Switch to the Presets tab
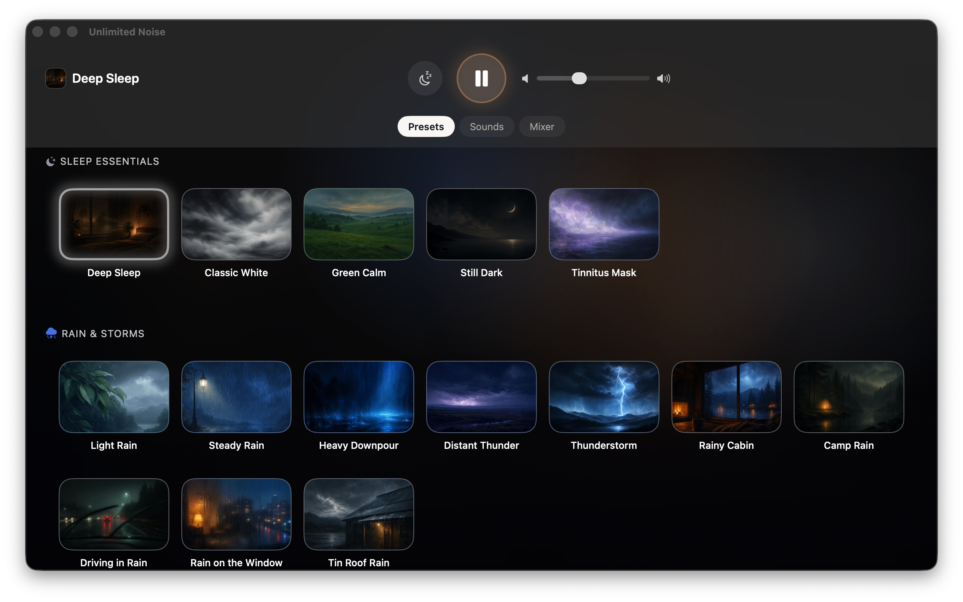Viewport: 963px width, 602px height. [x=426, y=127]
